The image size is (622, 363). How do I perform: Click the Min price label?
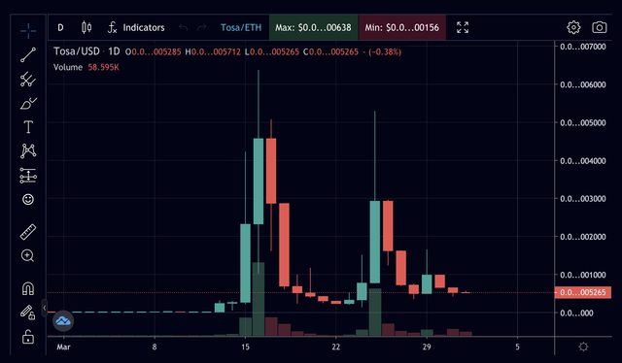(402, 28)
